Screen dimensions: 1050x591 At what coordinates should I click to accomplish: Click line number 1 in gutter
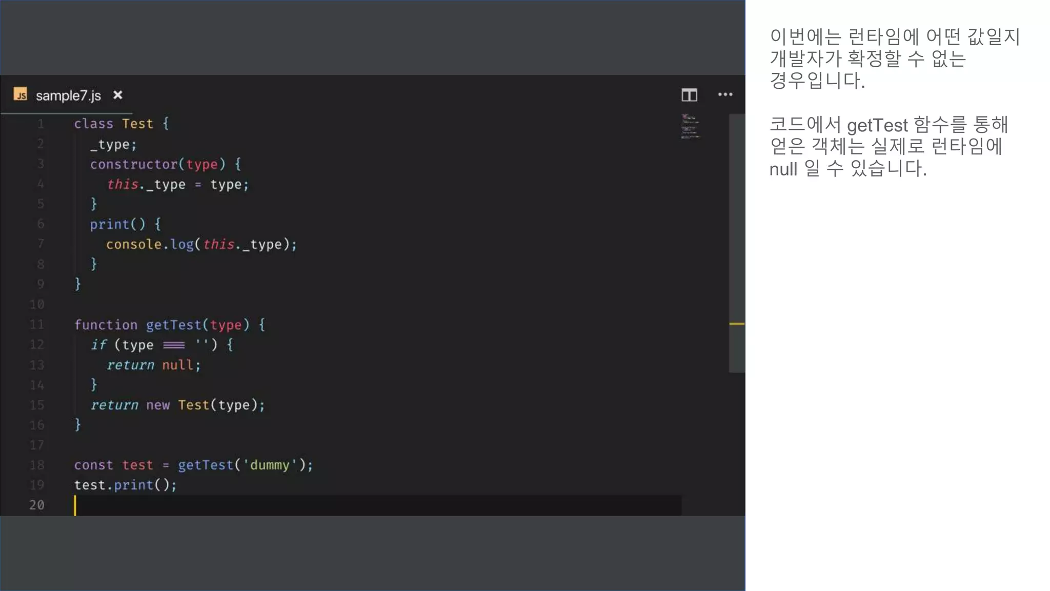41,124
